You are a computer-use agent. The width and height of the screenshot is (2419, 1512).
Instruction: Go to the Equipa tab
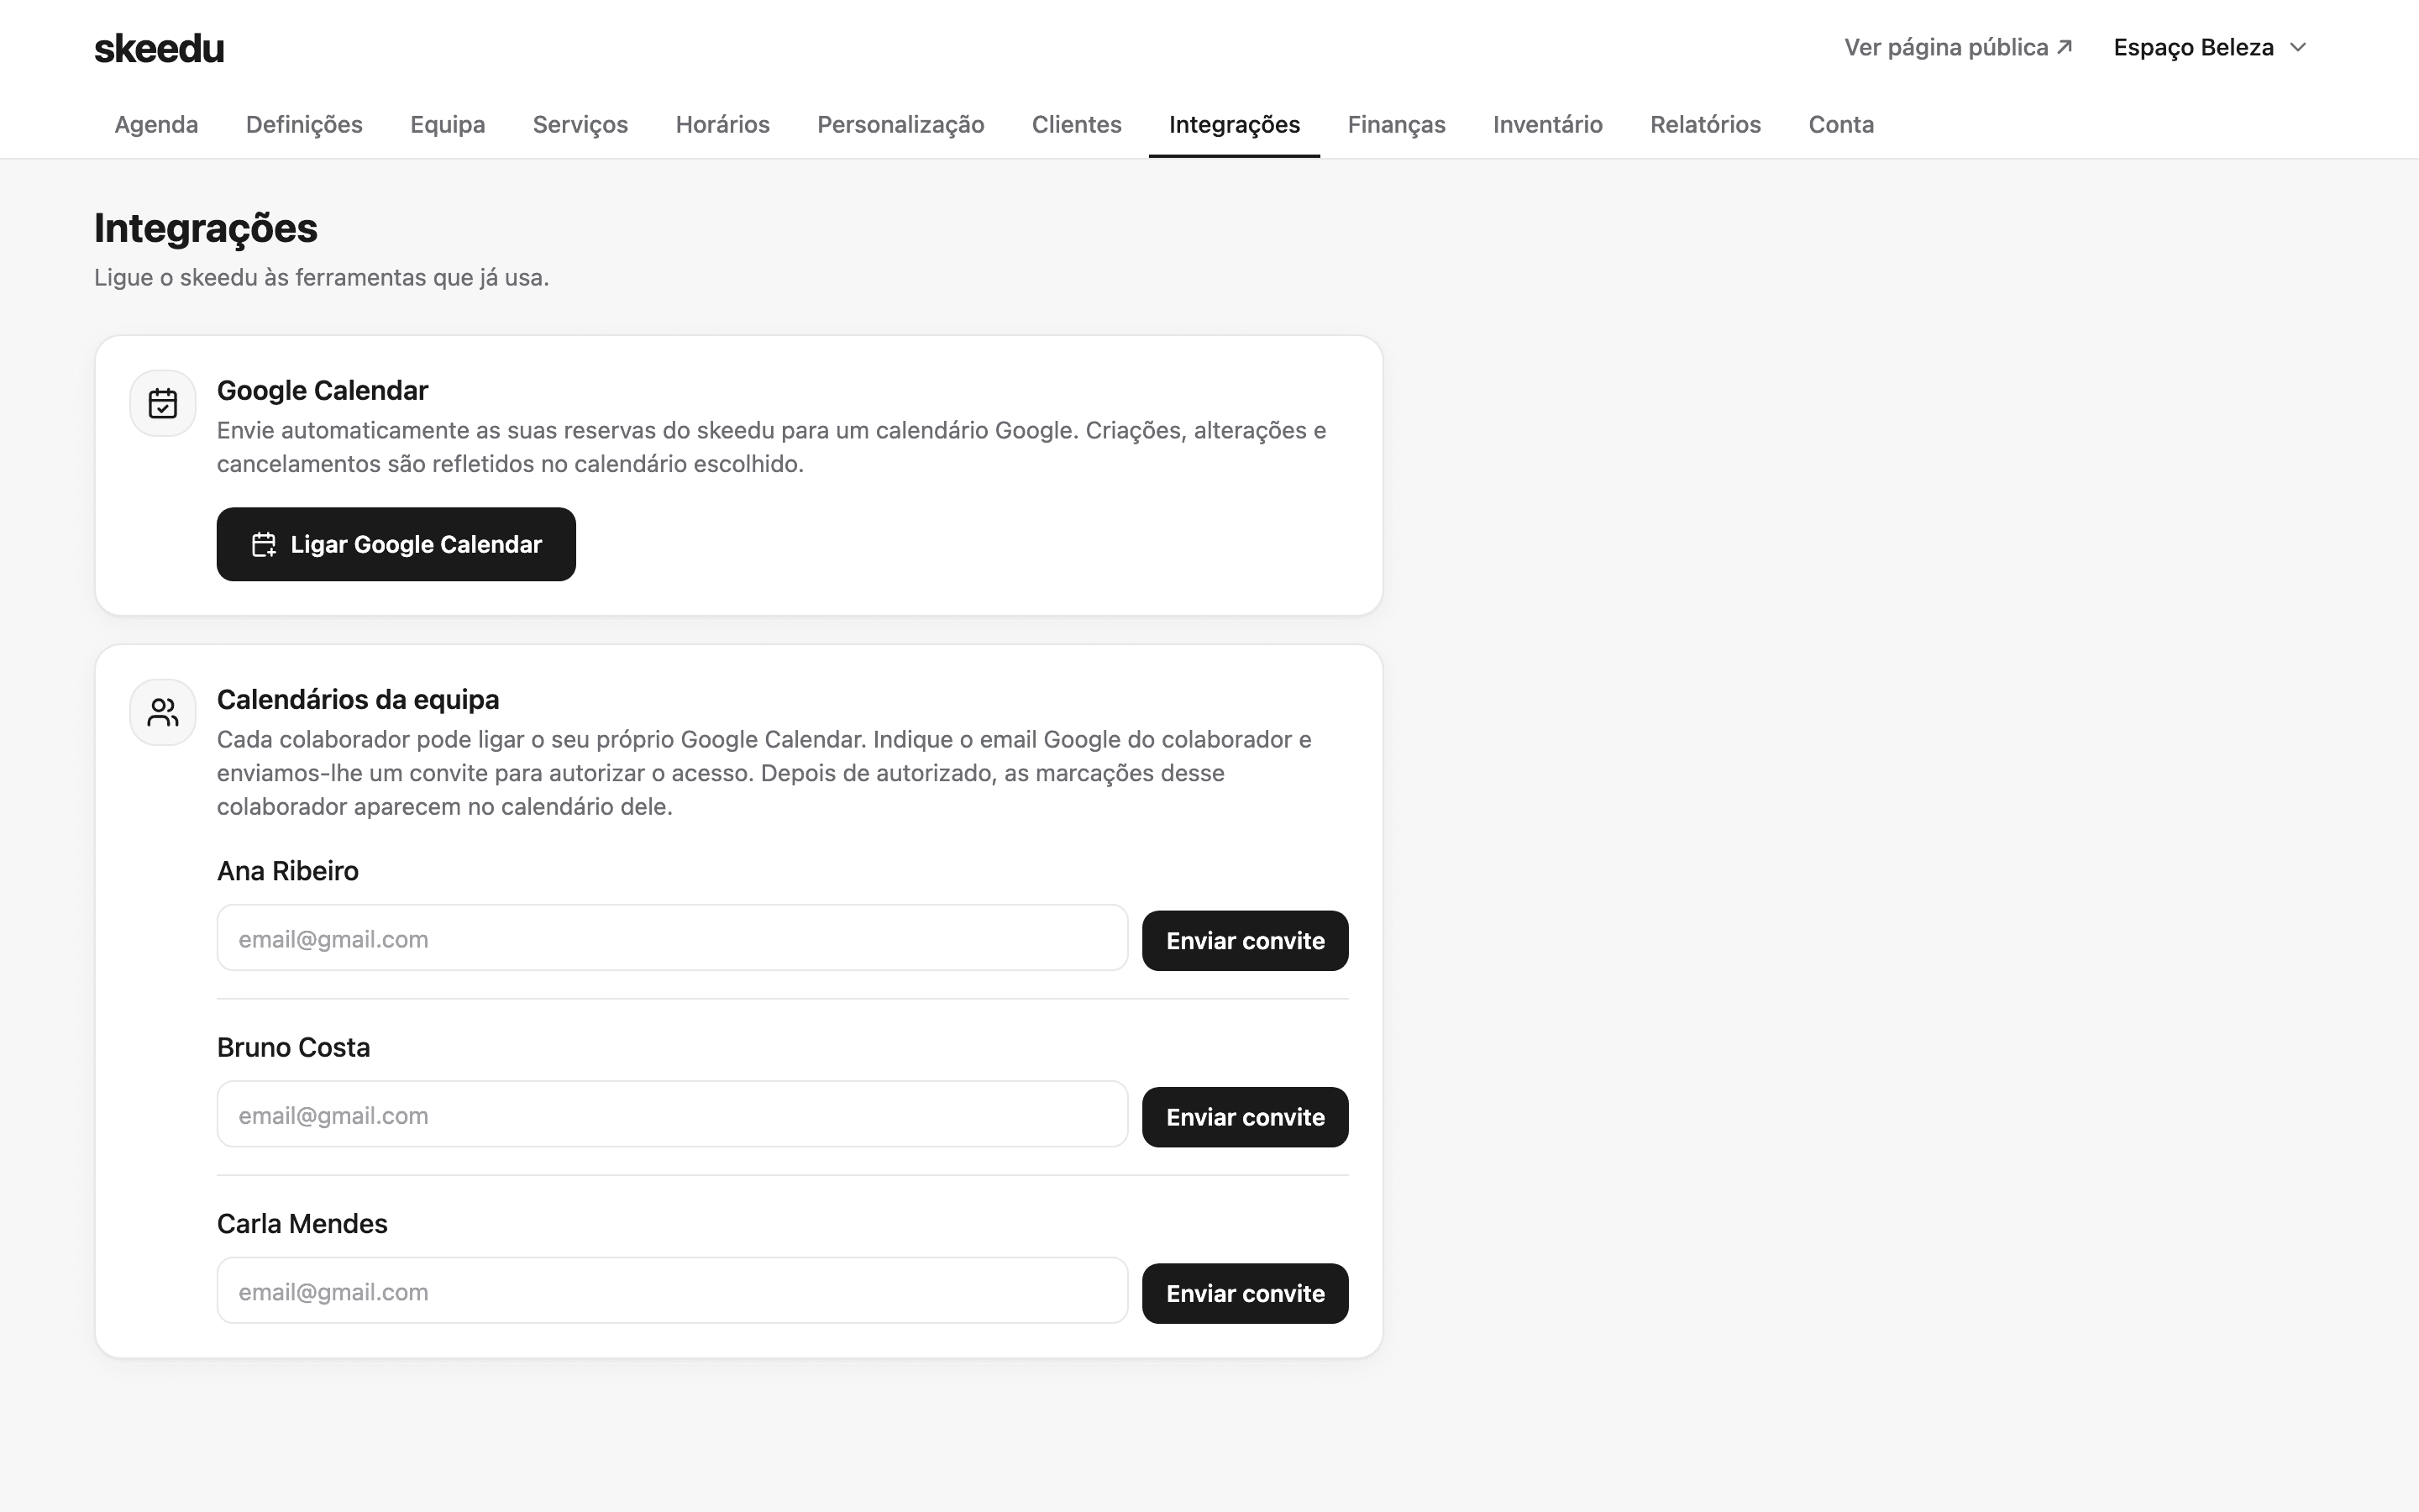click(x=448, y=124)
